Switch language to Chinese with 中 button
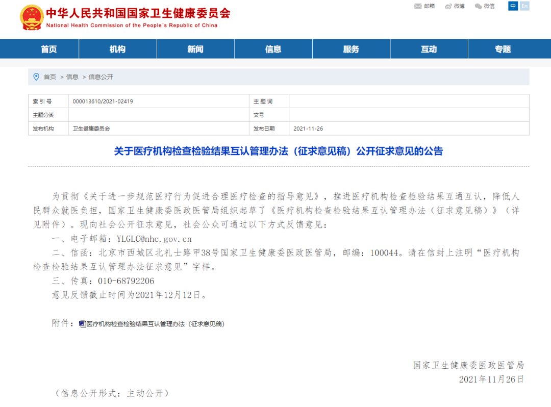This screenshot has height=407, width=551. coord(513,6)
